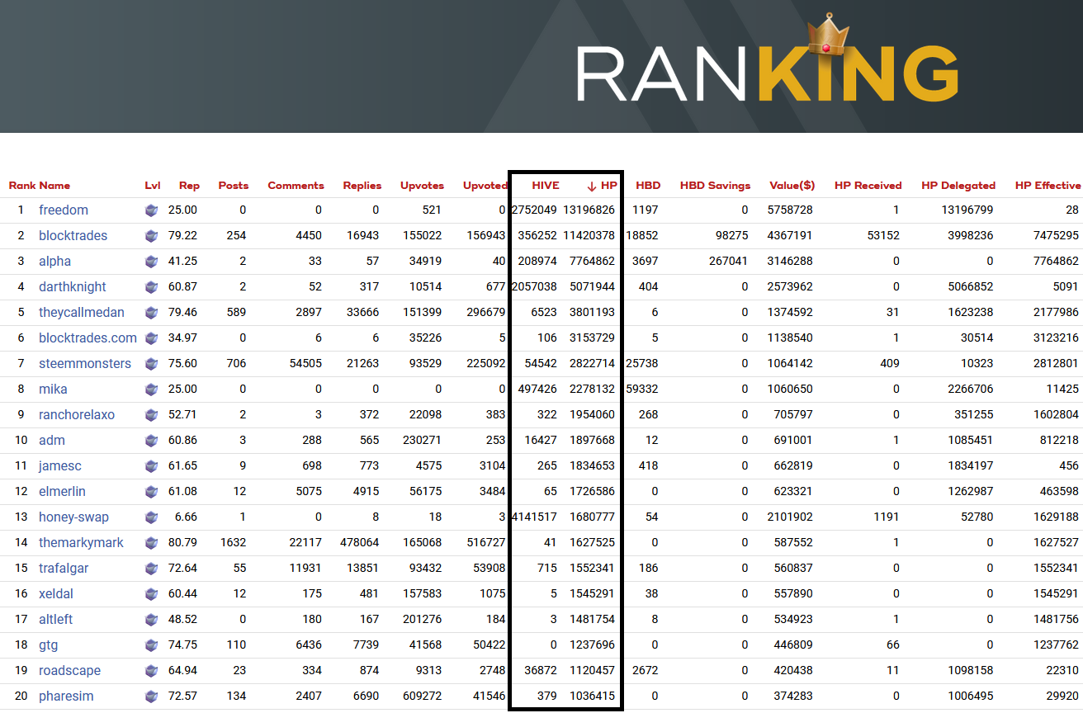Sort accounts by HBD Savings header
Screen dimensions: 1083x713
(x=715, y=186)
